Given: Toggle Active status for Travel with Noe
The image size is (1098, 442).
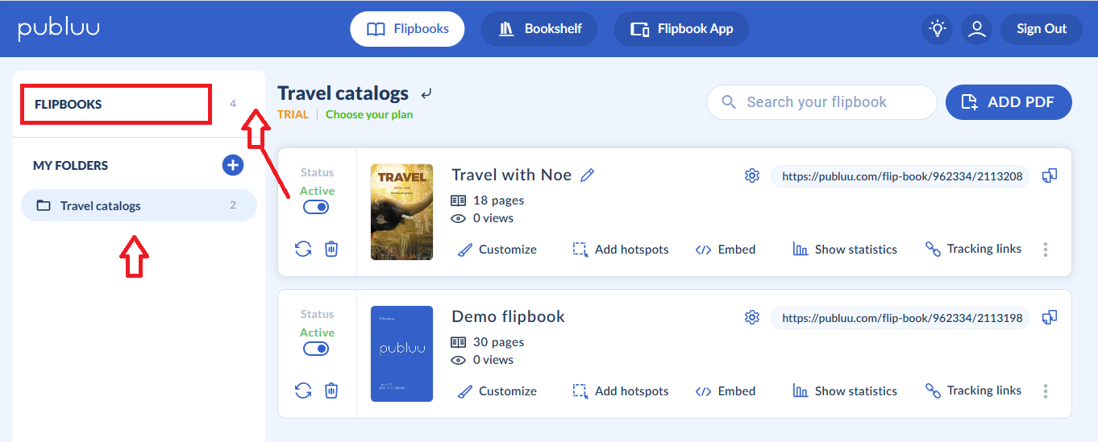Looking at the screenshot, I should tap(316, 207).
